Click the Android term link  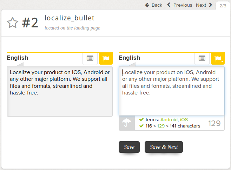(x=169, y=119)
